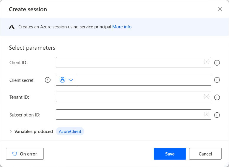Open the On error settings
229x167 pixels.
[x=25, y=154]
